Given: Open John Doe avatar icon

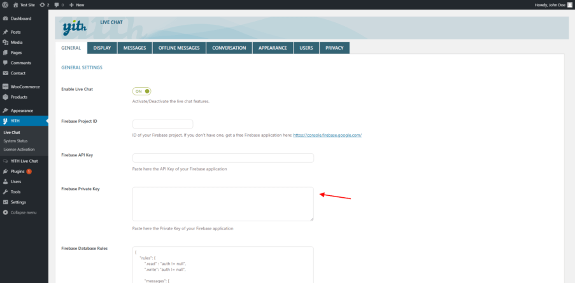Looking at the screenshot, I should click(569, 5).
